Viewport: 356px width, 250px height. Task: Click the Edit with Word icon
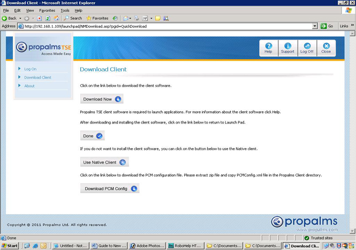(x=145, y=18)
